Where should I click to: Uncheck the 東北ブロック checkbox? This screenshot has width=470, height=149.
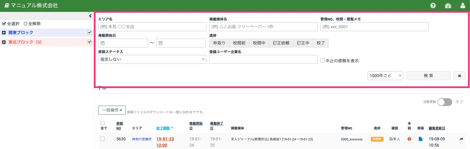[90, 42]
